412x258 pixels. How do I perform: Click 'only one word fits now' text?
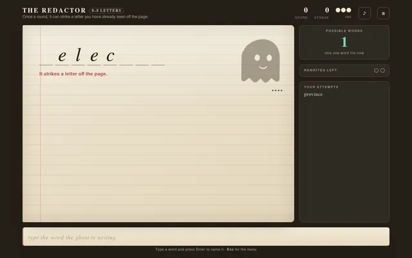click(x=344, y=53)
